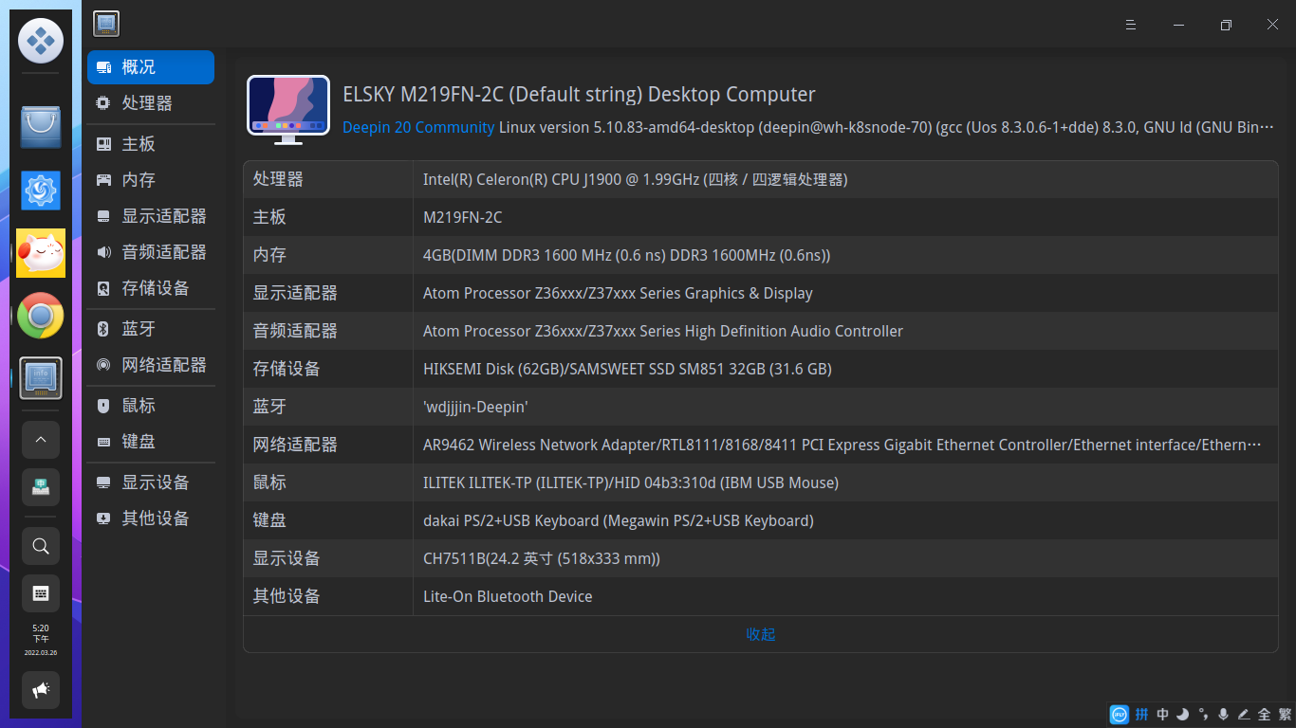This screenshot has height=728, width=1296.
Task: Select the mouse (鼠标) sidebar item
Action: (x=139, y=406)
